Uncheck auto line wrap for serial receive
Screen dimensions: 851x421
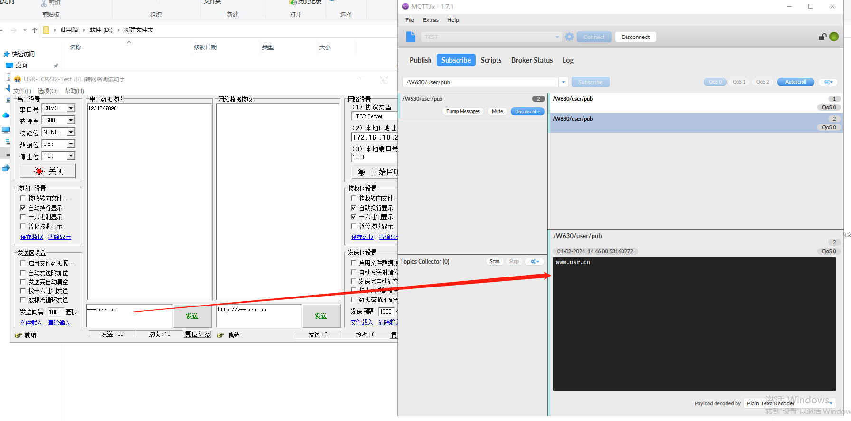pyautogui.click(x=23, y=208)
